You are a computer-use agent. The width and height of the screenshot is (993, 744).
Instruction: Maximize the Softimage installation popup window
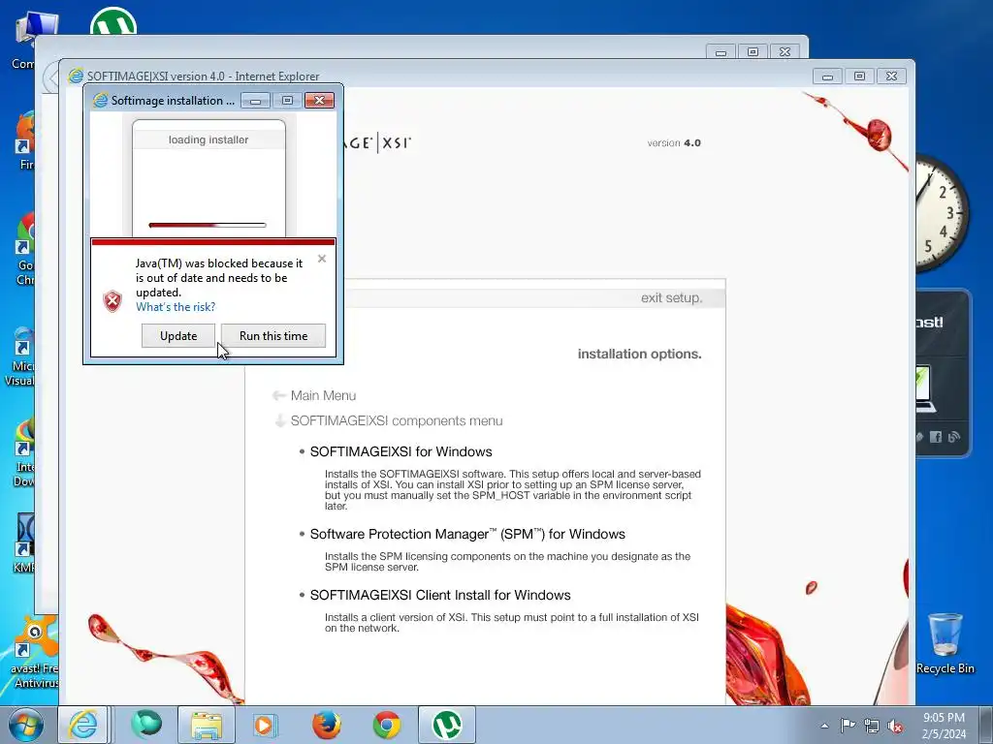tap(287, 101)
